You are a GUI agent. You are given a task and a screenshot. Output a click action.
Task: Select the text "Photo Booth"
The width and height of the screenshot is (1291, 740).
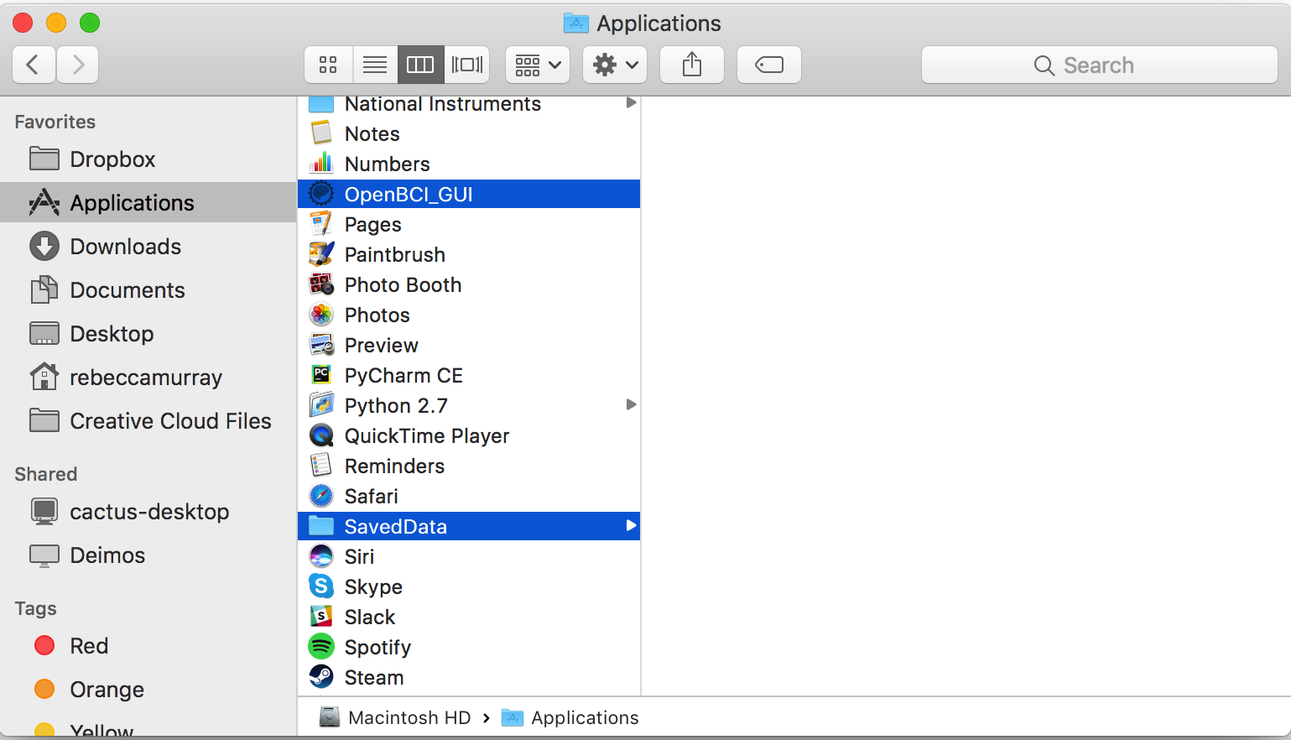403,285
